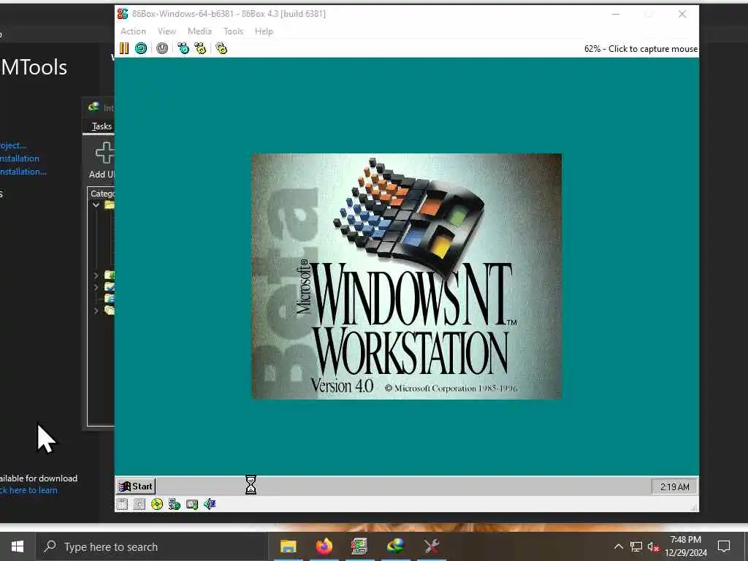Click the 2:19 AM clock in NT taskbar
Image resolution: width=748 pixels, height=561 pixels.
point(674,486)
